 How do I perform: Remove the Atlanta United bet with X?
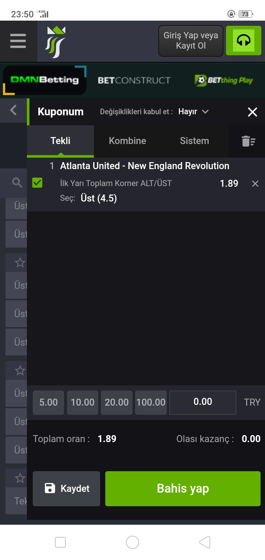click(x=255, y=183)
